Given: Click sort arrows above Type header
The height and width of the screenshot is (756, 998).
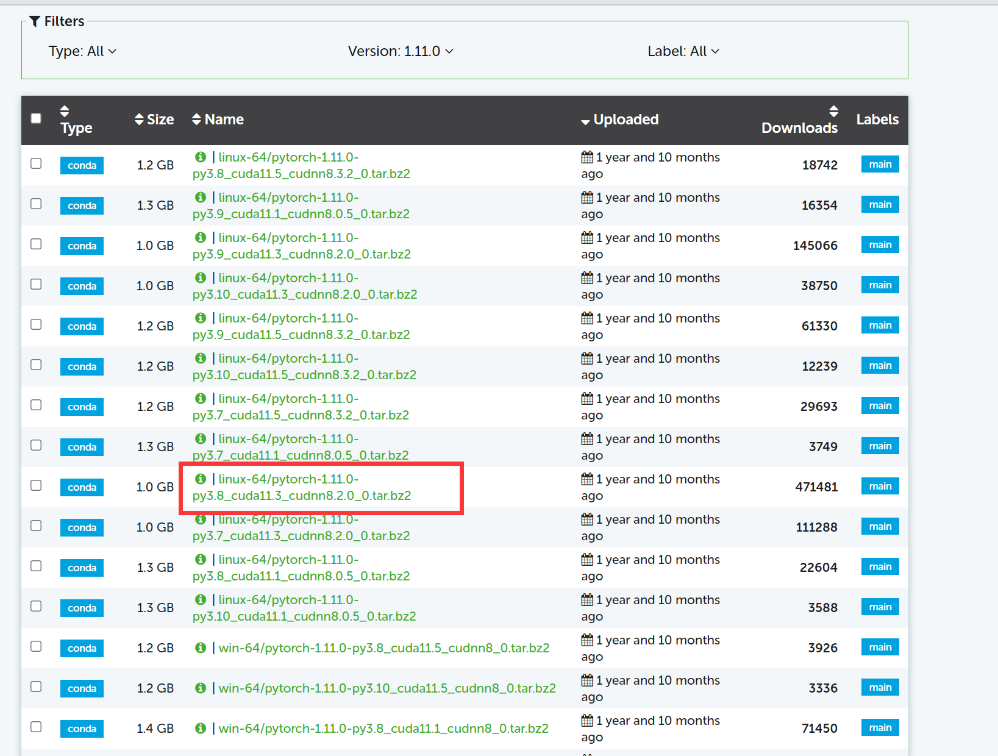Looking at the screenshot, I should [65, 111].
